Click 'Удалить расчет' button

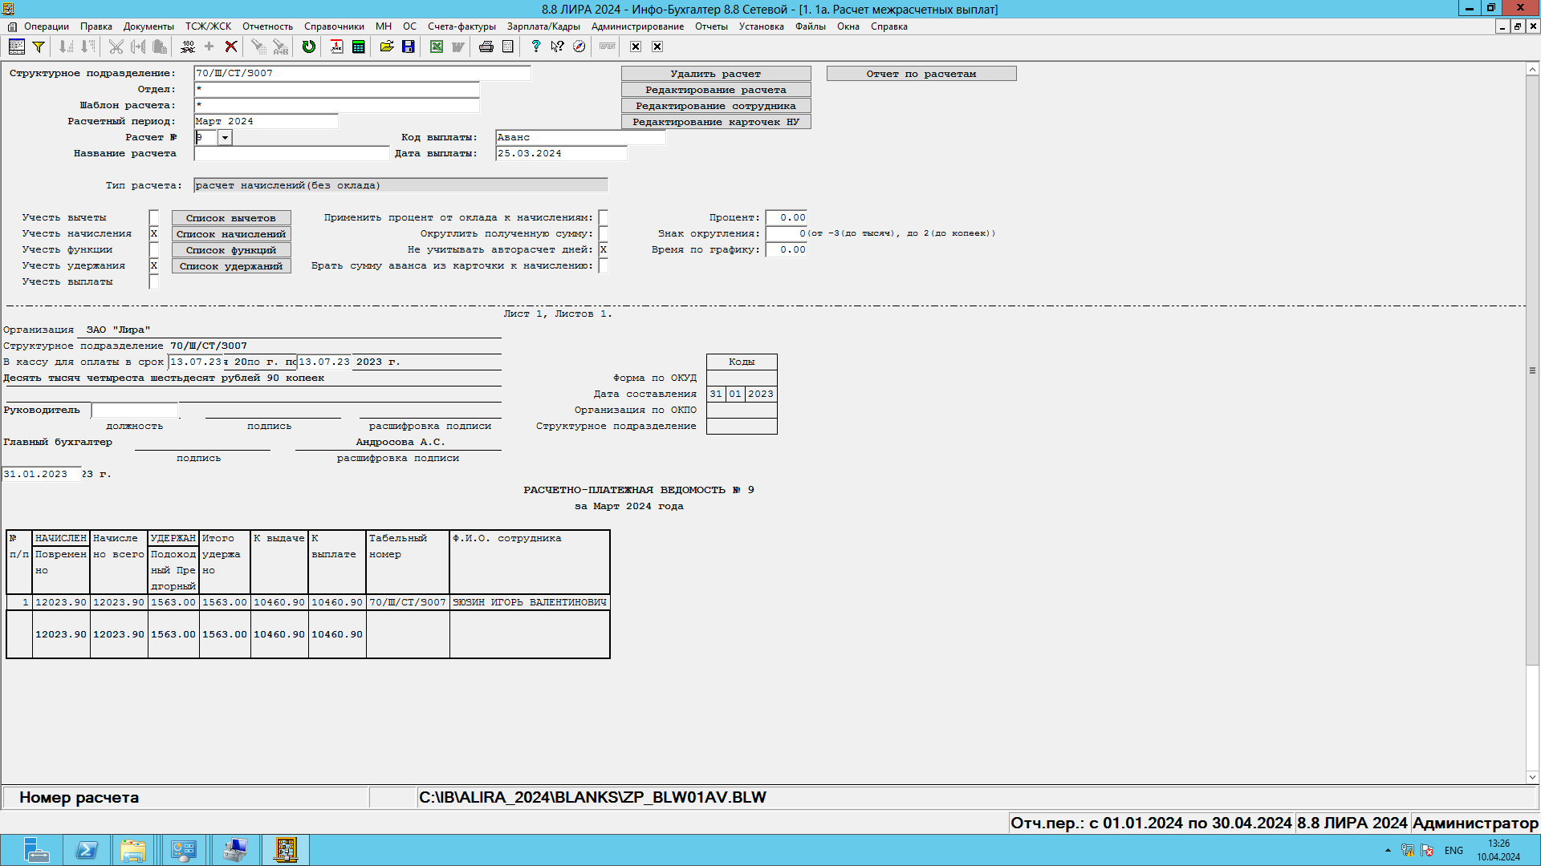715,74
